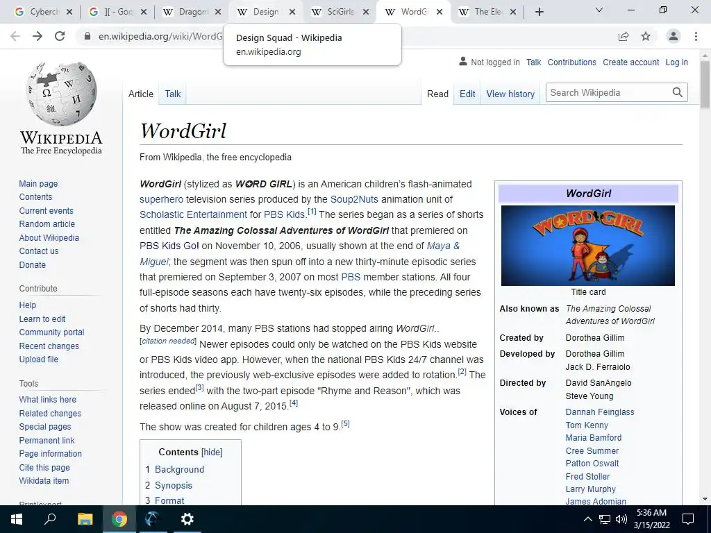Open the superhero link

(x=161, y=199)
